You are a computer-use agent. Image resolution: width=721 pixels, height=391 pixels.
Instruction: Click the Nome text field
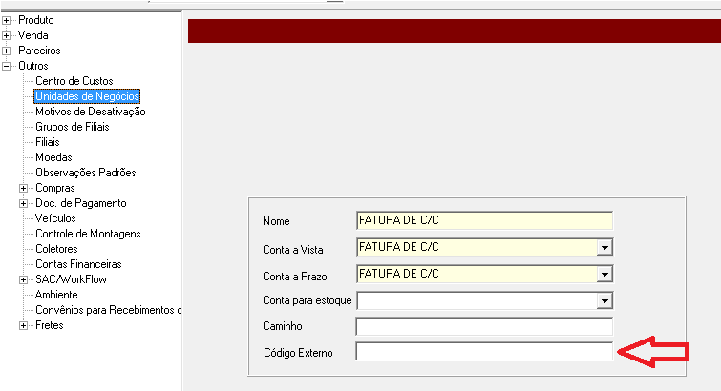pos(484,220)
